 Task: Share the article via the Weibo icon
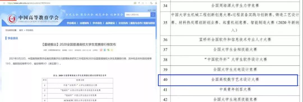pos(101,50)
